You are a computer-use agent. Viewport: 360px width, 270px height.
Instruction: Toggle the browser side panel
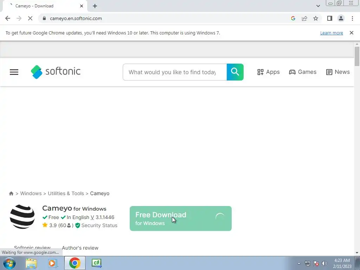coord(330,18)
